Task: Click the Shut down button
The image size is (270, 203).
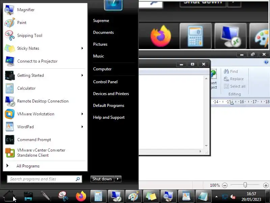Action: point(102,179)
